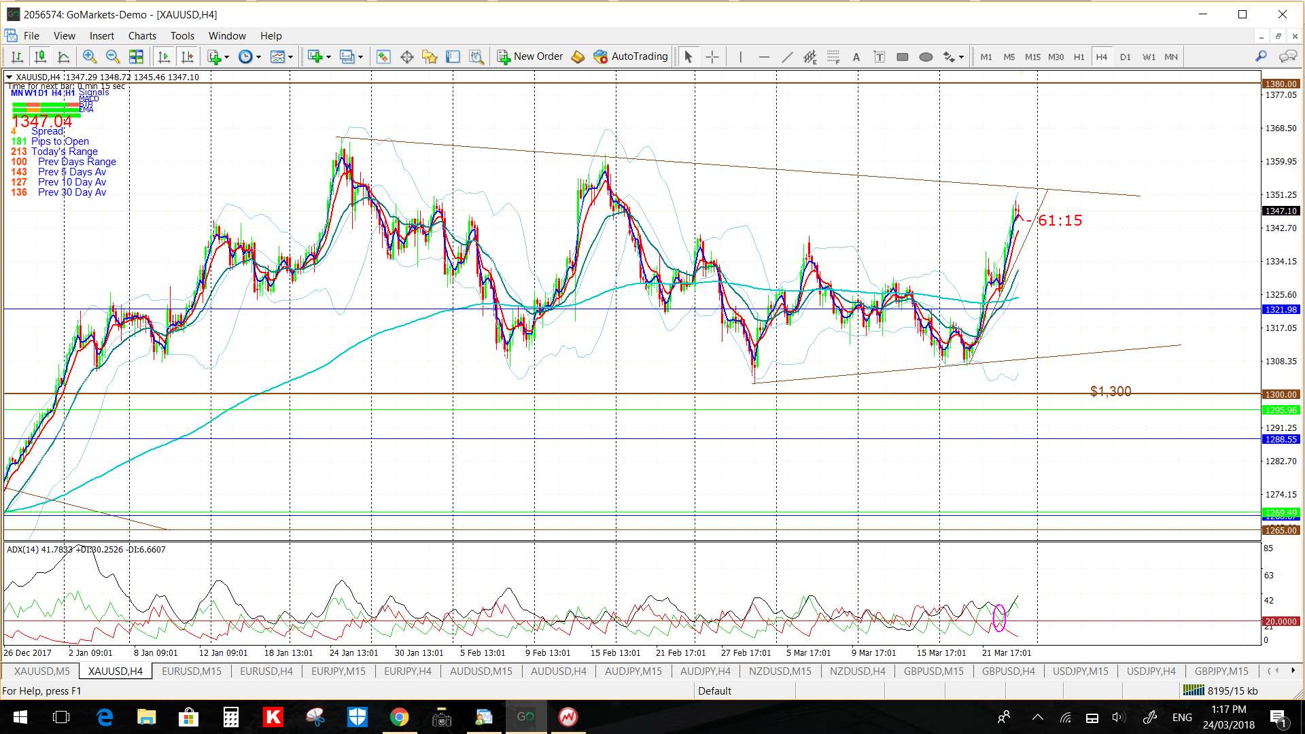
Task: Enable chart shift icon
Action: pos(188,57)
